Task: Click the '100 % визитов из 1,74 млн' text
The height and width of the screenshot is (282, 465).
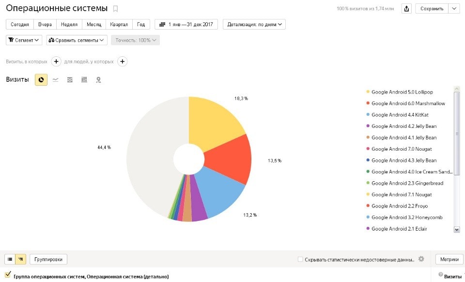Action: tap(365, 9)
